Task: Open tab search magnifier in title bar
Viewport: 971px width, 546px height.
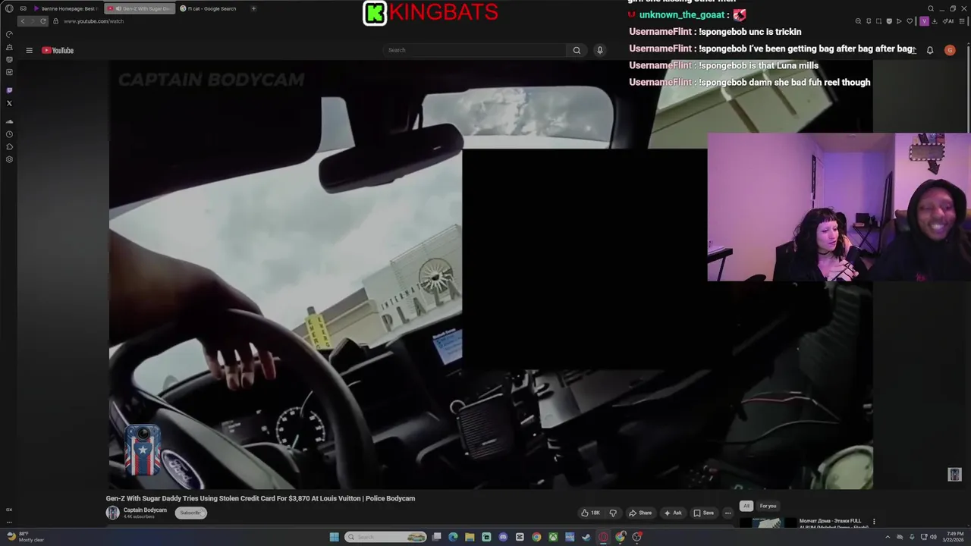Action: click(x=931, y=8)
